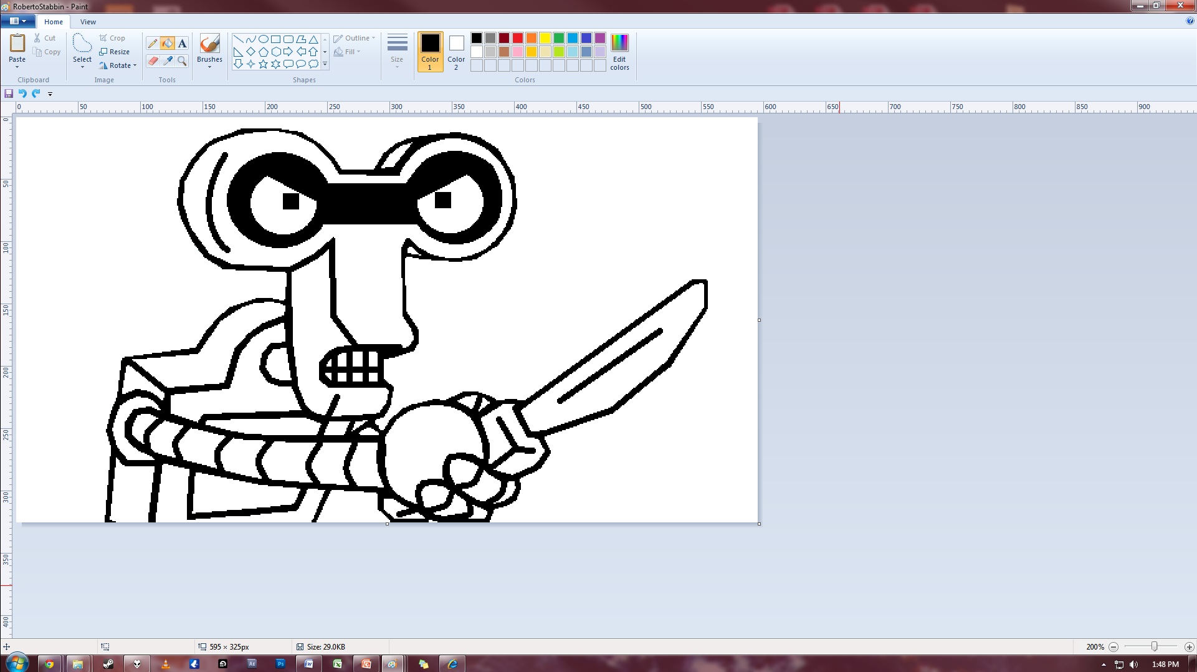Open the shape Fill dropdown
The width and height of the screenshot is (1197, 672).
[348, 52]
